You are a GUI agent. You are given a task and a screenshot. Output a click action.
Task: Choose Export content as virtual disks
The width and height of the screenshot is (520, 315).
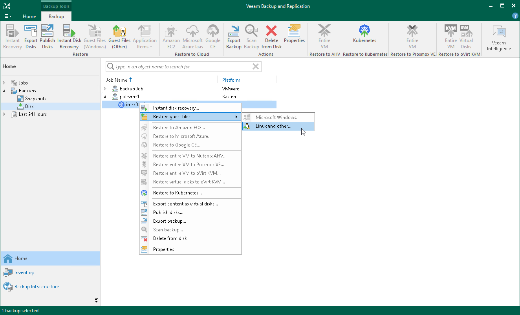(x=190, y=204)
